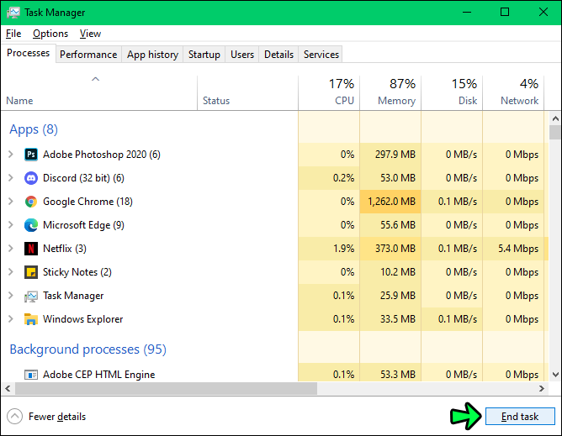This screenshot has width=562, height=436.
Task: Switch to the Performance tab
Action: 88,55
